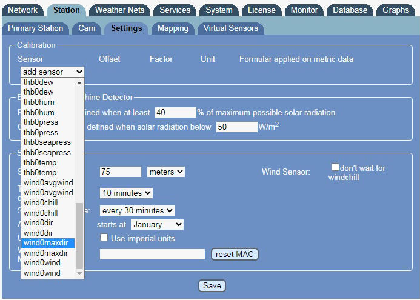Switch to the Cam sub-tab
This screenshot has width=420, height=300.
87,28
